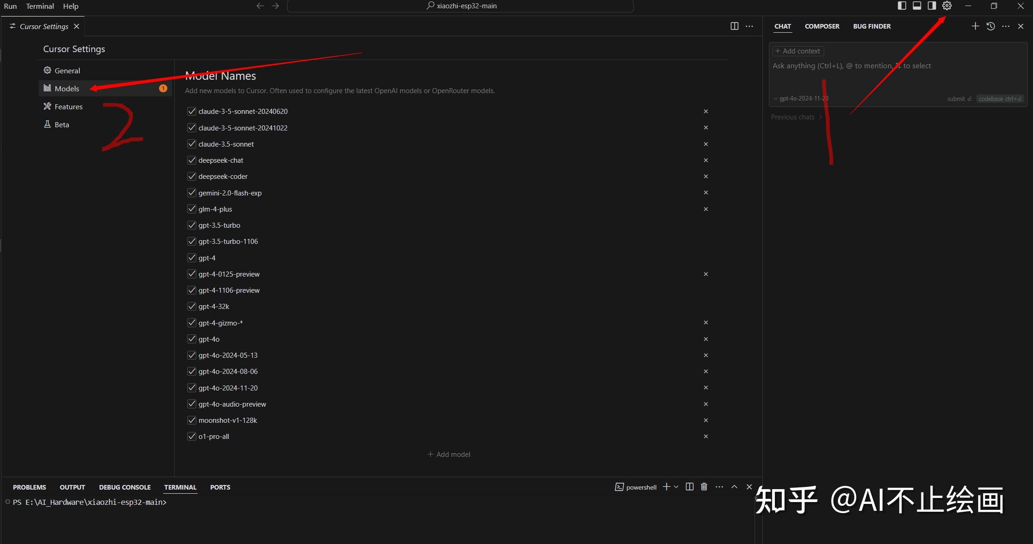This screenshot has height=544, width=1033.
Task: Show chat history clock icon
Action: [x=991, y=26]
